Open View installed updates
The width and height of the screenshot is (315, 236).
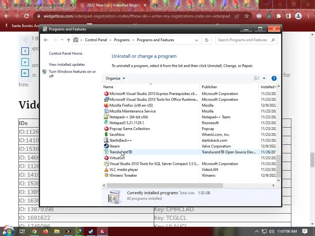coord(67,65)
